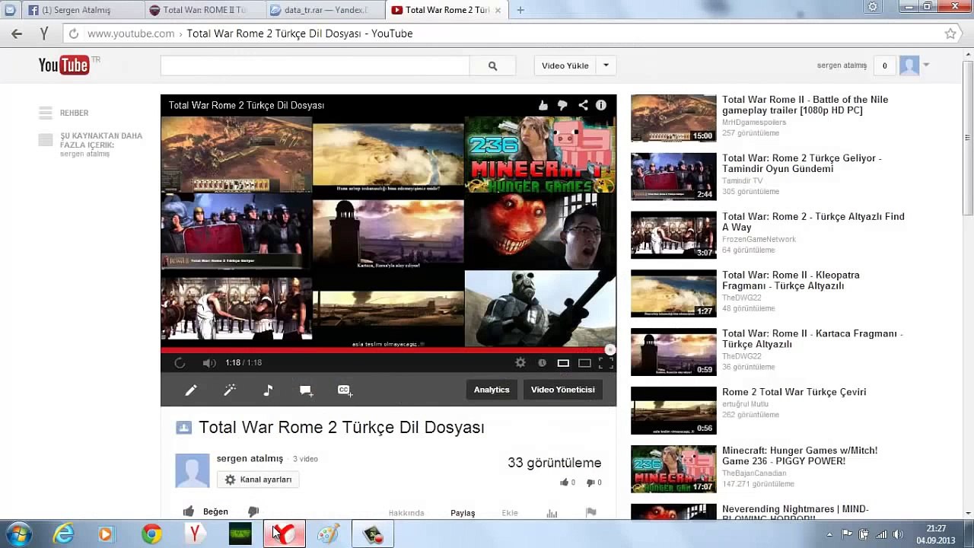This screenshot has width=974, height=548.
Task: Open Minecraft Hunger Games Game 236 video
Action: point(800,456)
